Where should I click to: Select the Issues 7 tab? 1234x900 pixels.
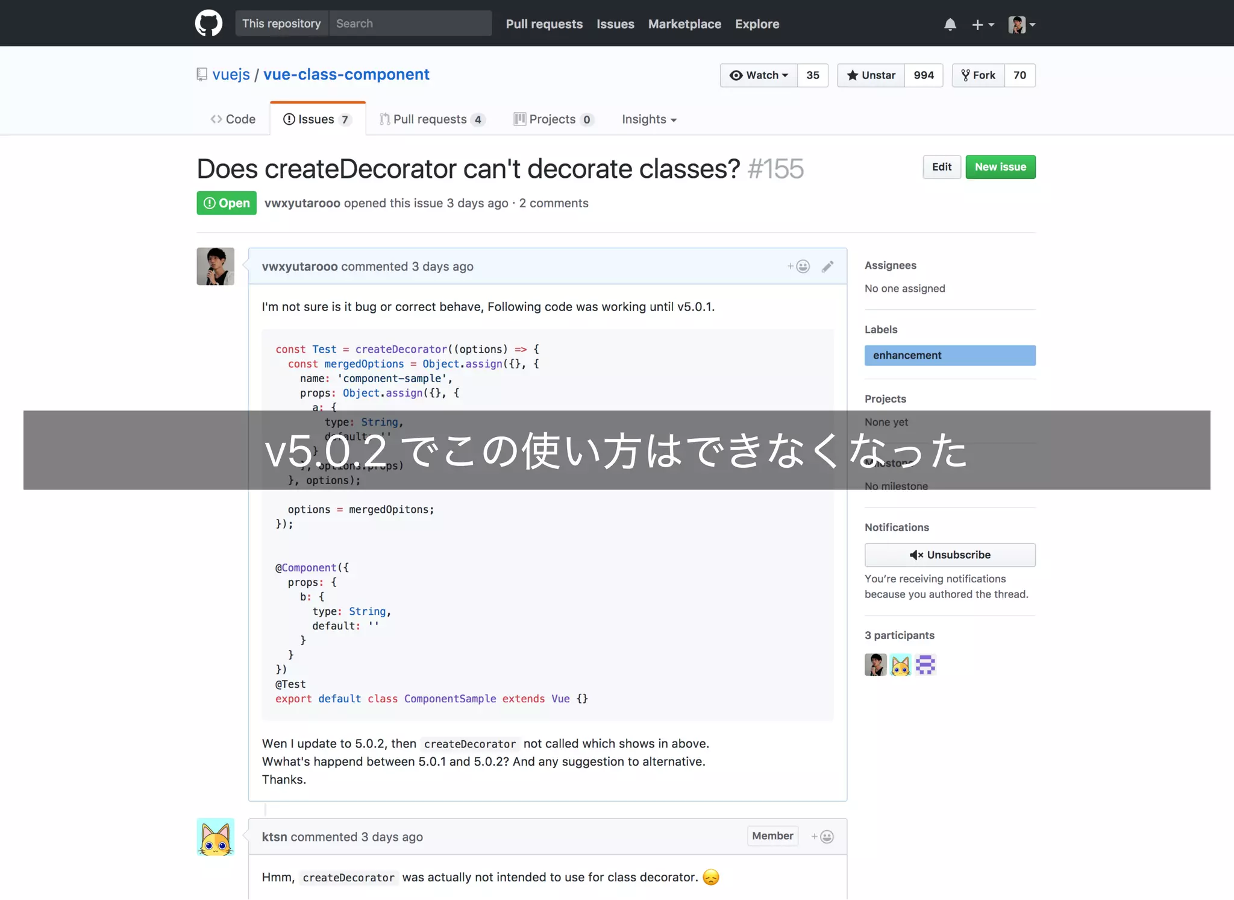coord(318,119)
